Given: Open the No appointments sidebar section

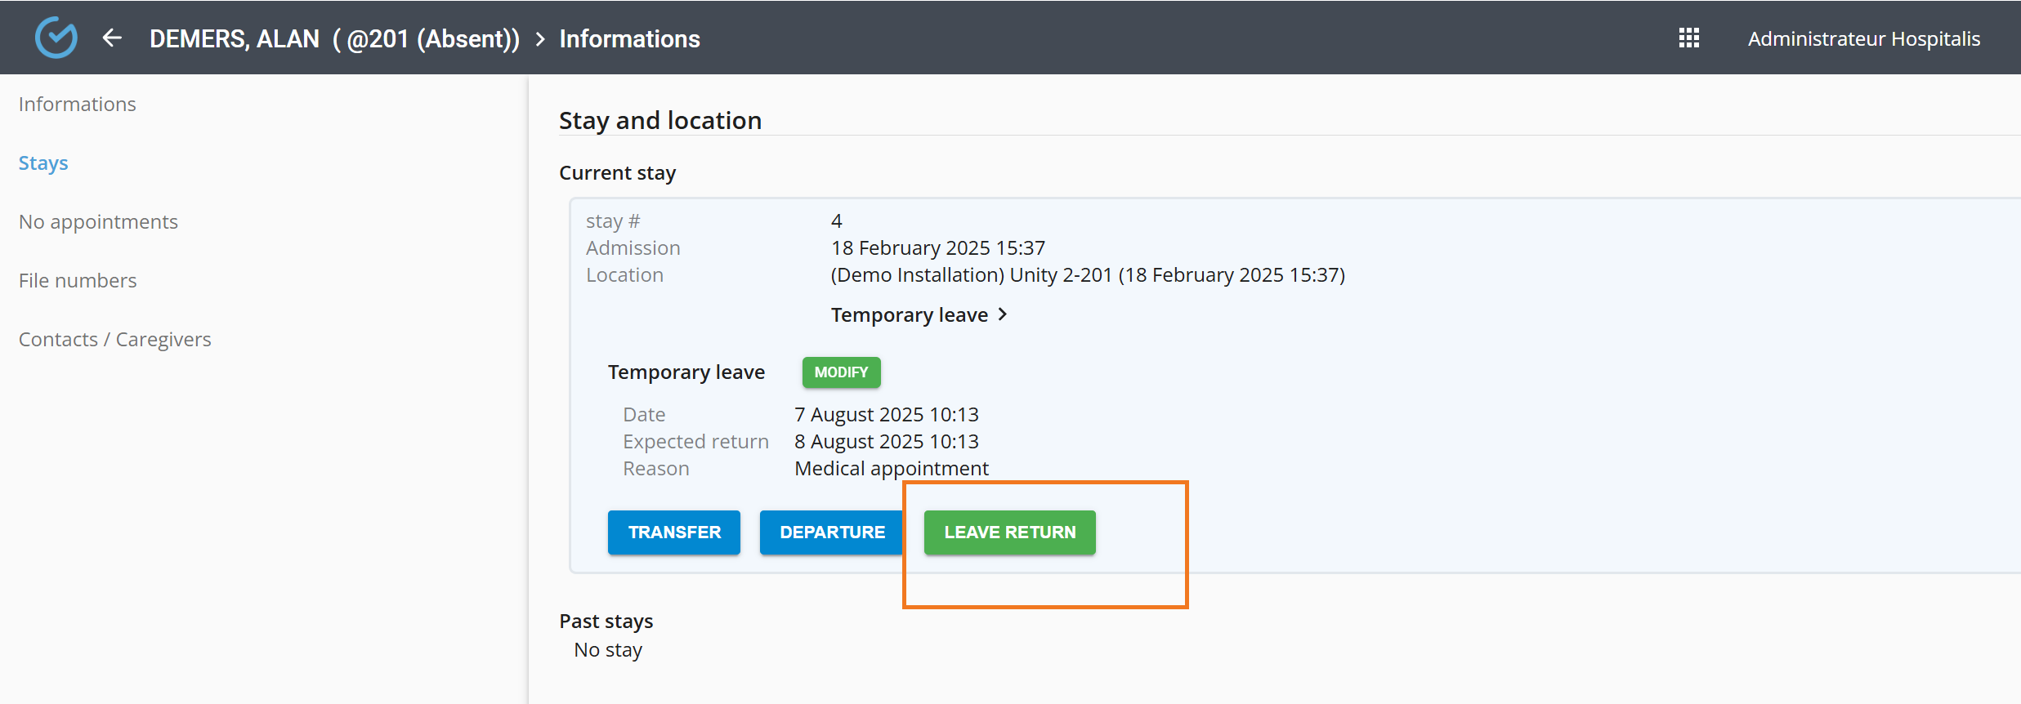Looking at the screenshot, I should (x=98, y=222).
